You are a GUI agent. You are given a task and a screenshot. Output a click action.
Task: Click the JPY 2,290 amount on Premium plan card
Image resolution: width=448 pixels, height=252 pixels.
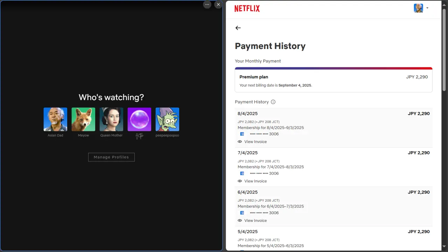point(417,77)
